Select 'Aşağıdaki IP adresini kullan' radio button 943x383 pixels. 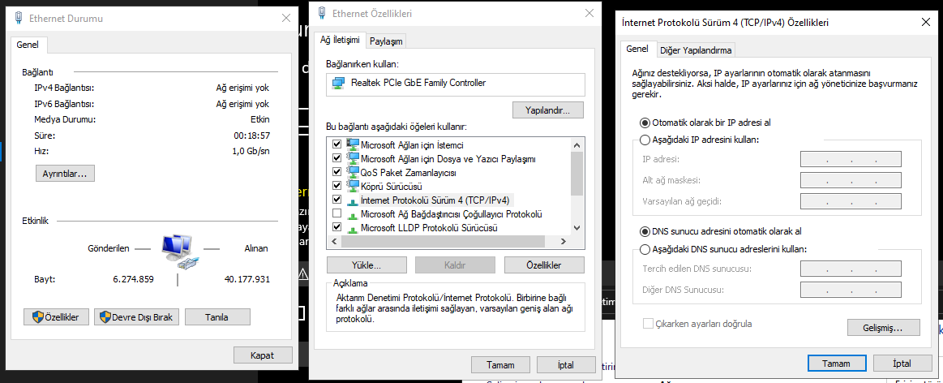point(645,140)
